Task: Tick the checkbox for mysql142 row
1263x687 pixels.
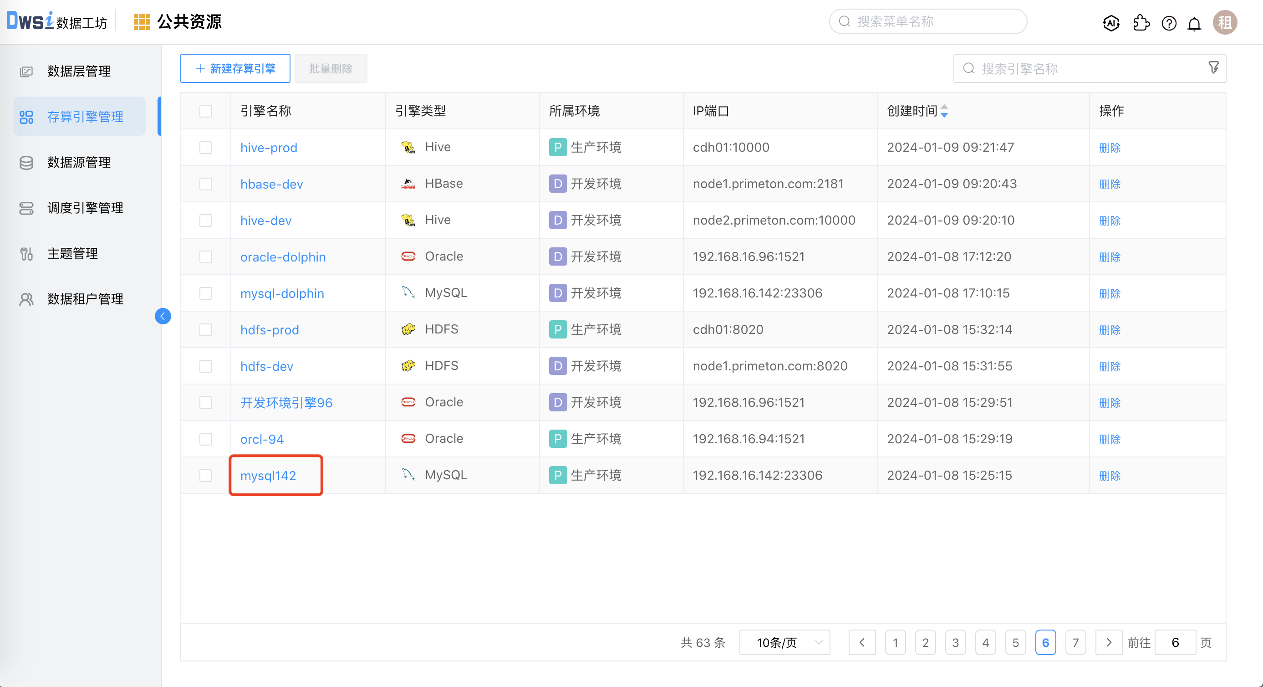Action: point(206,476)
